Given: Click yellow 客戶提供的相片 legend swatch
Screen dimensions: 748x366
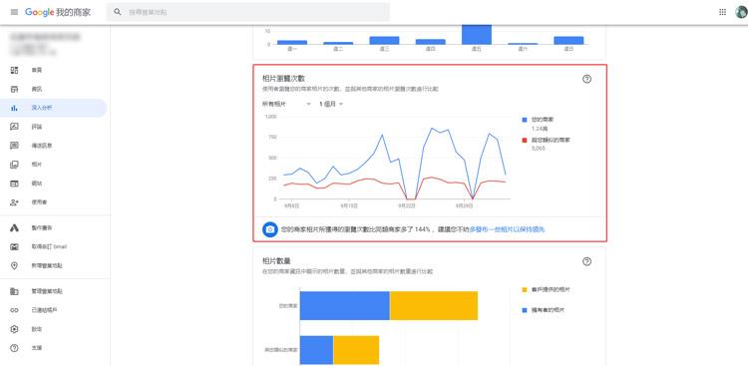Looking at the screenshot, I should [525, 289].
